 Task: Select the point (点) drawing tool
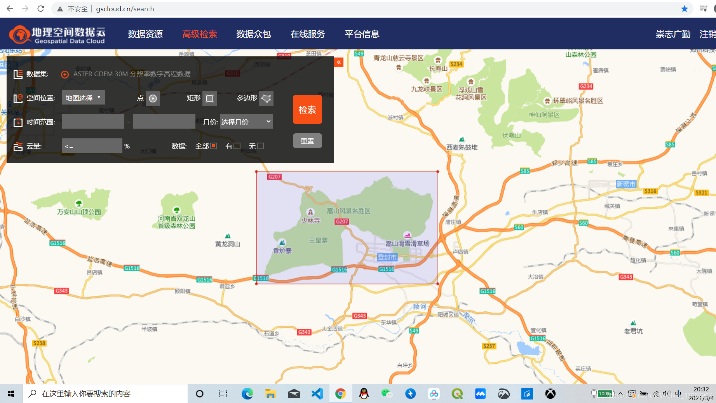[x=153, y=98]
